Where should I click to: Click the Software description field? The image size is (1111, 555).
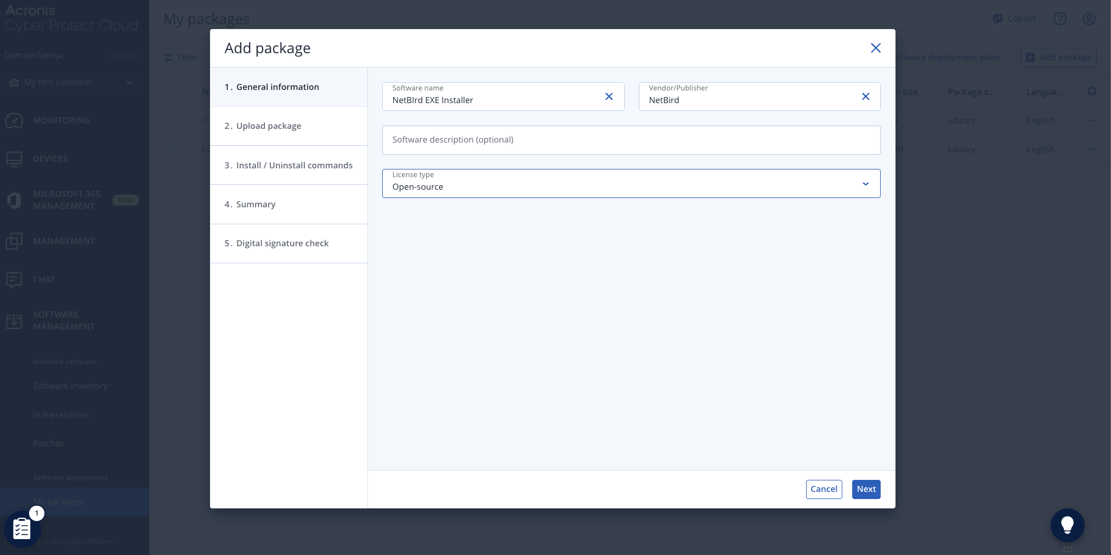pos(631,140)
